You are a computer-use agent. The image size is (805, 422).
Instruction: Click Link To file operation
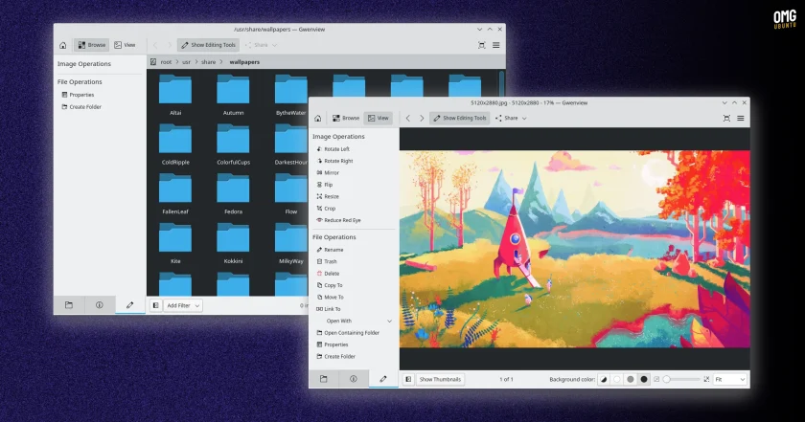pos(328,309)
